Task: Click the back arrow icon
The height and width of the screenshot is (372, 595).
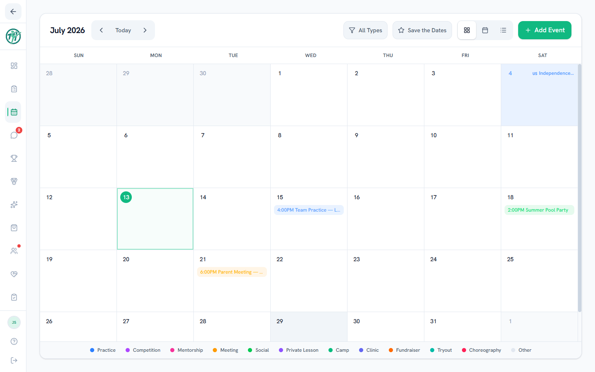Action: (x=13, y=12)
